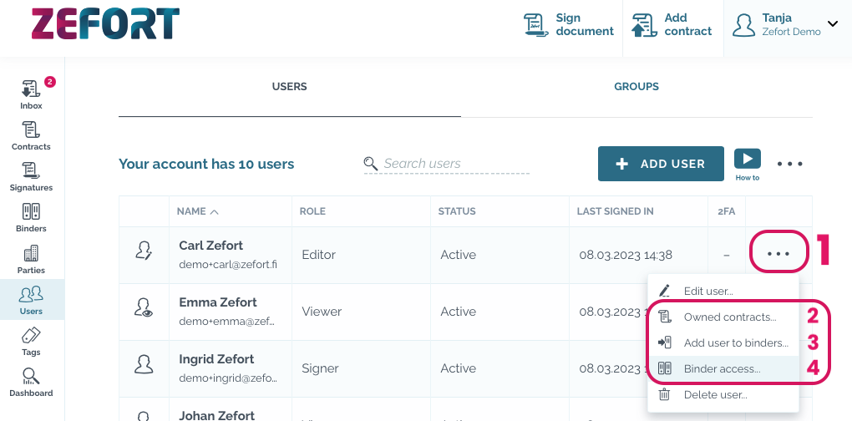Image resolution: width=852 pixels, height=421 pixels.
Task: Click the Your account has 10 users heading
Action: pos(206,164)
